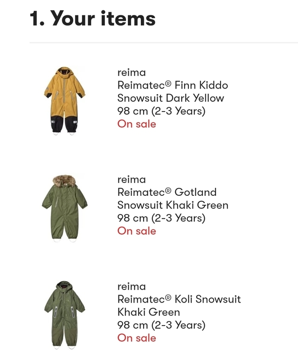Click the "Reimatec® Koli Snowsuit" title
Viewport: 298px width, 359px height.
click(179, 299)
